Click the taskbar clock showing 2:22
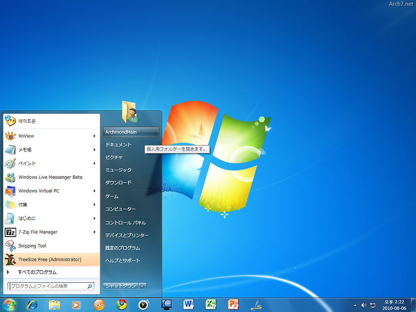 point(394,305)
